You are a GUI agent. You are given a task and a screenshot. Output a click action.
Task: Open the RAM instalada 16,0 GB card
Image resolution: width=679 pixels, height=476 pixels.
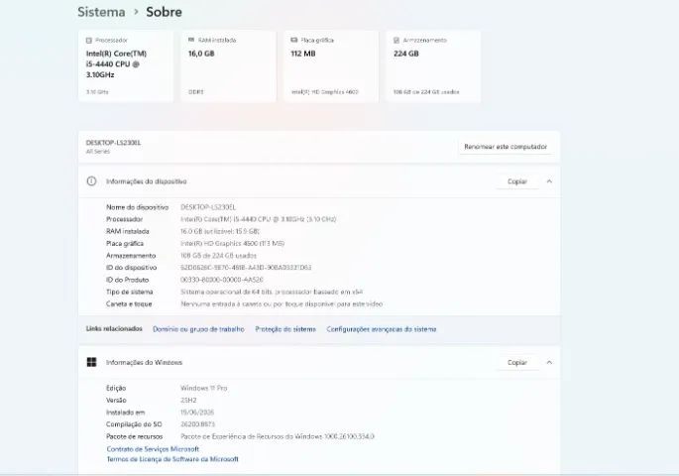(228, 66)
